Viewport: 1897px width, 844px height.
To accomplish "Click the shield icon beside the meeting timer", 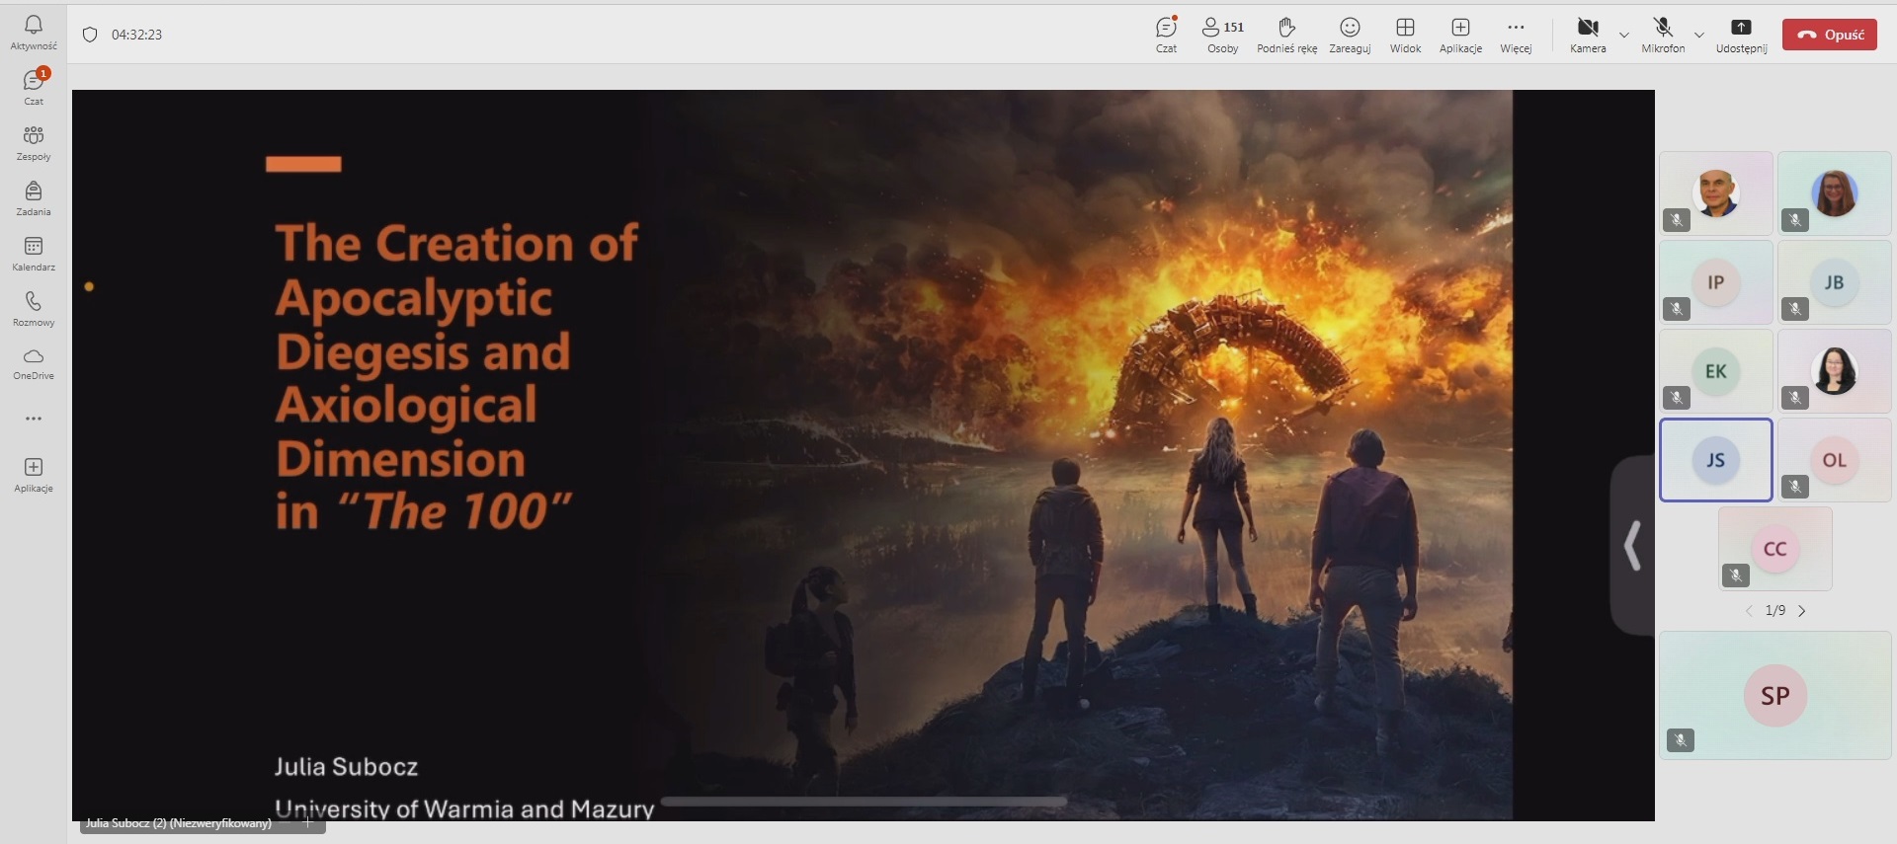I will [x=90, y=35].
